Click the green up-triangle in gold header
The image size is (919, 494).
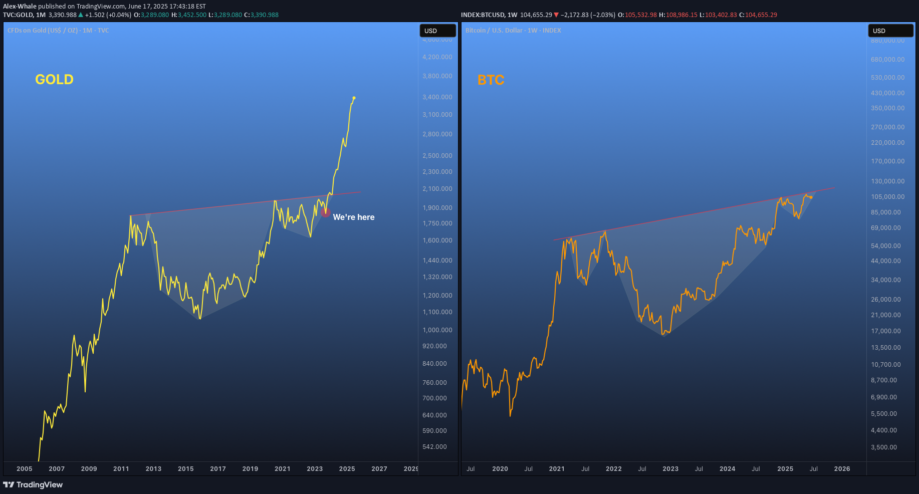81,15
